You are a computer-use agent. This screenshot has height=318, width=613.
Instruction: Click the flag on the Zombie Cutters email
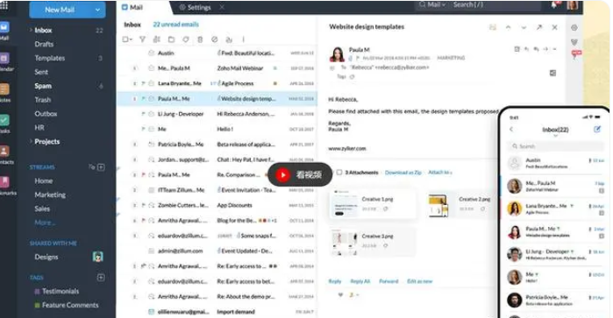[x=144, y=205]
